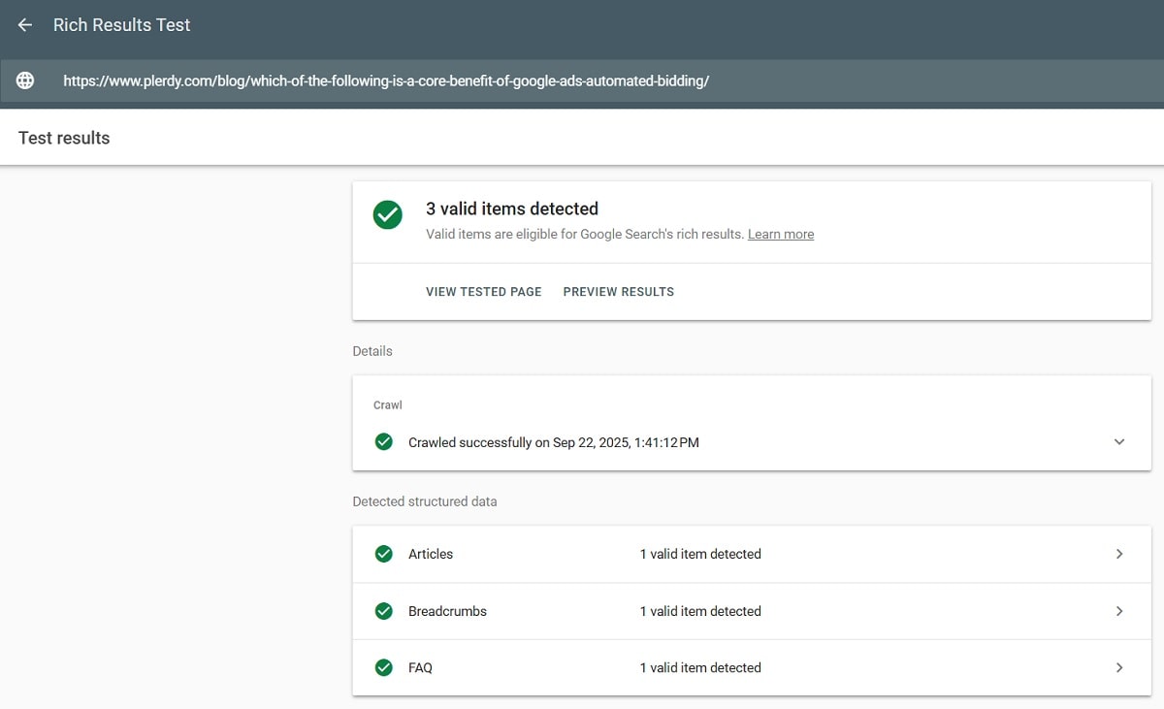The height and width of the screenshot is (709, 1164).
Task: Open FAQ details with the right arrow
Action: point(1119,667)
